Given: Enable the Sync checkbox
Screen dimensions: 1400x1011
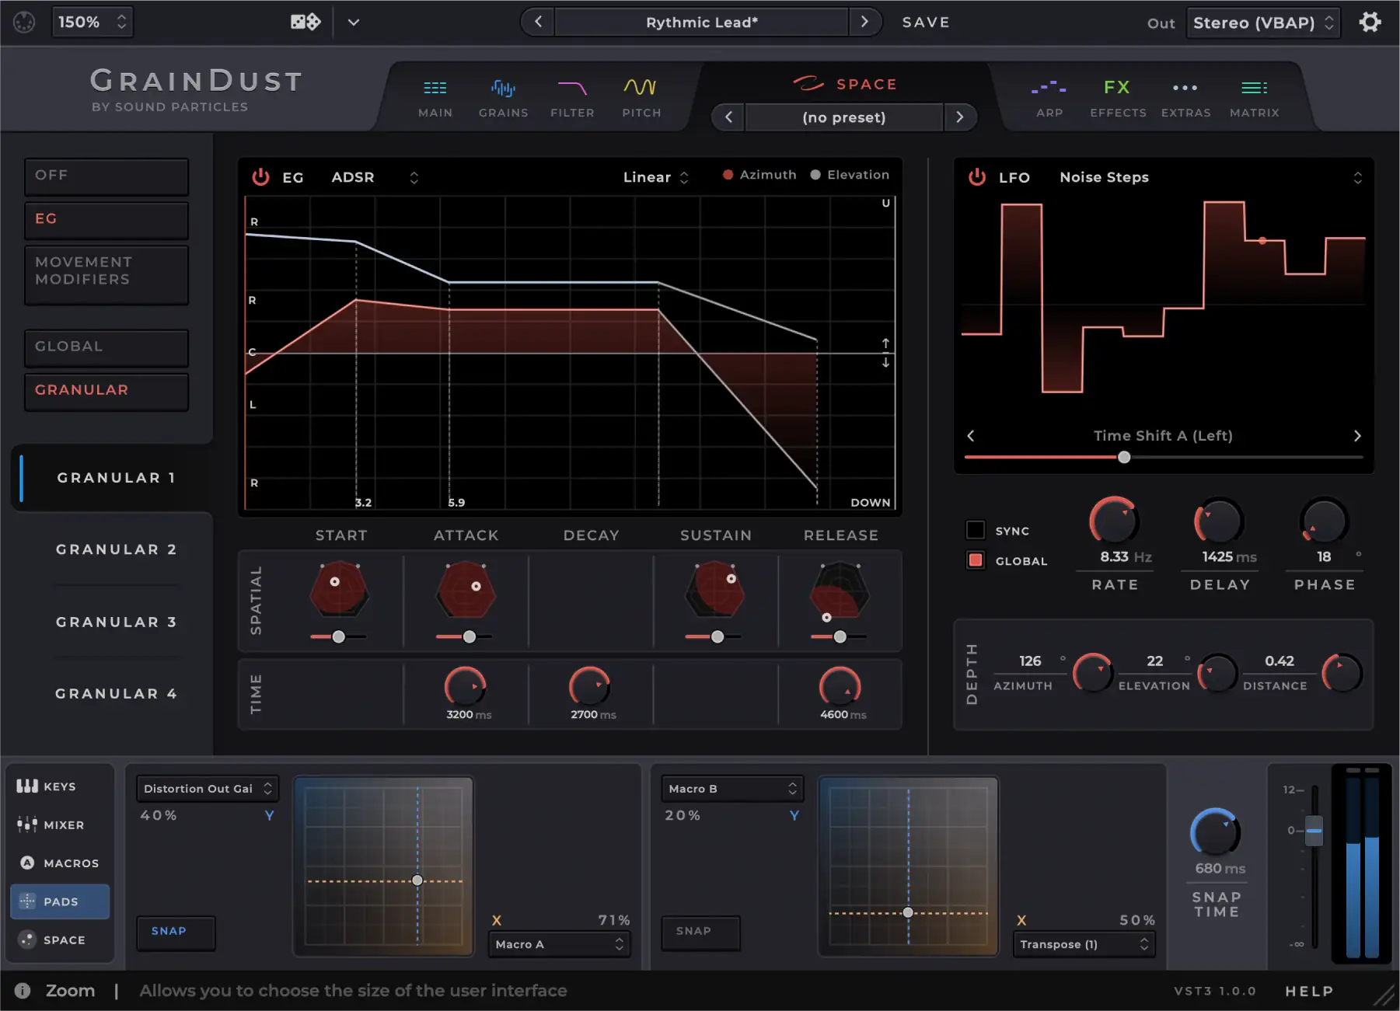Looking at the screenshot, I should point(976,529).
